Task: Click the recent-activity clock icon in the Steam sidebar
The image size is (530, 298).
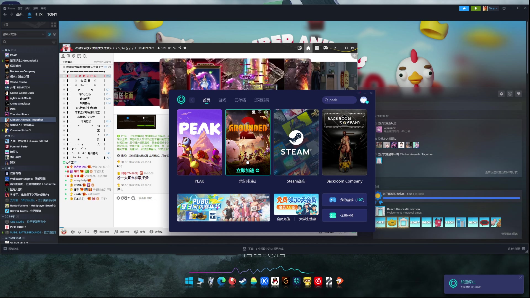Action: (49, 34)
